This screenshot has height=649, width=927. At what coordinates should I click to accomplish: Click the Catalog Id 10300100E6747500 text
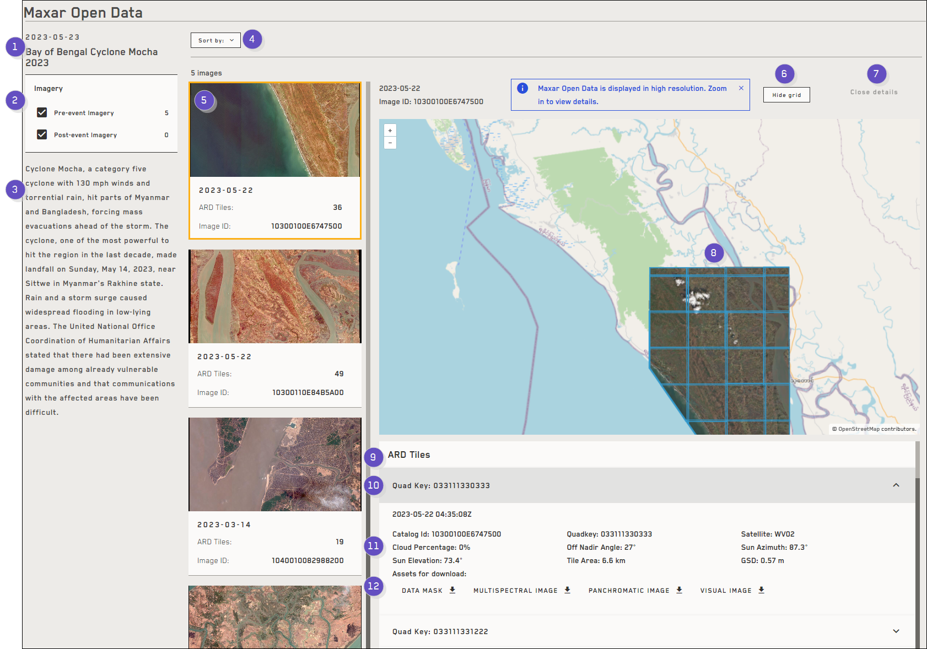(446, 534)
